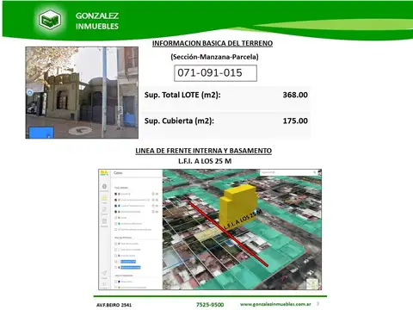Click the 'Sup. Total LOTE (m2):' label
This screenshot has width=413, height=310.
(182, 95)
